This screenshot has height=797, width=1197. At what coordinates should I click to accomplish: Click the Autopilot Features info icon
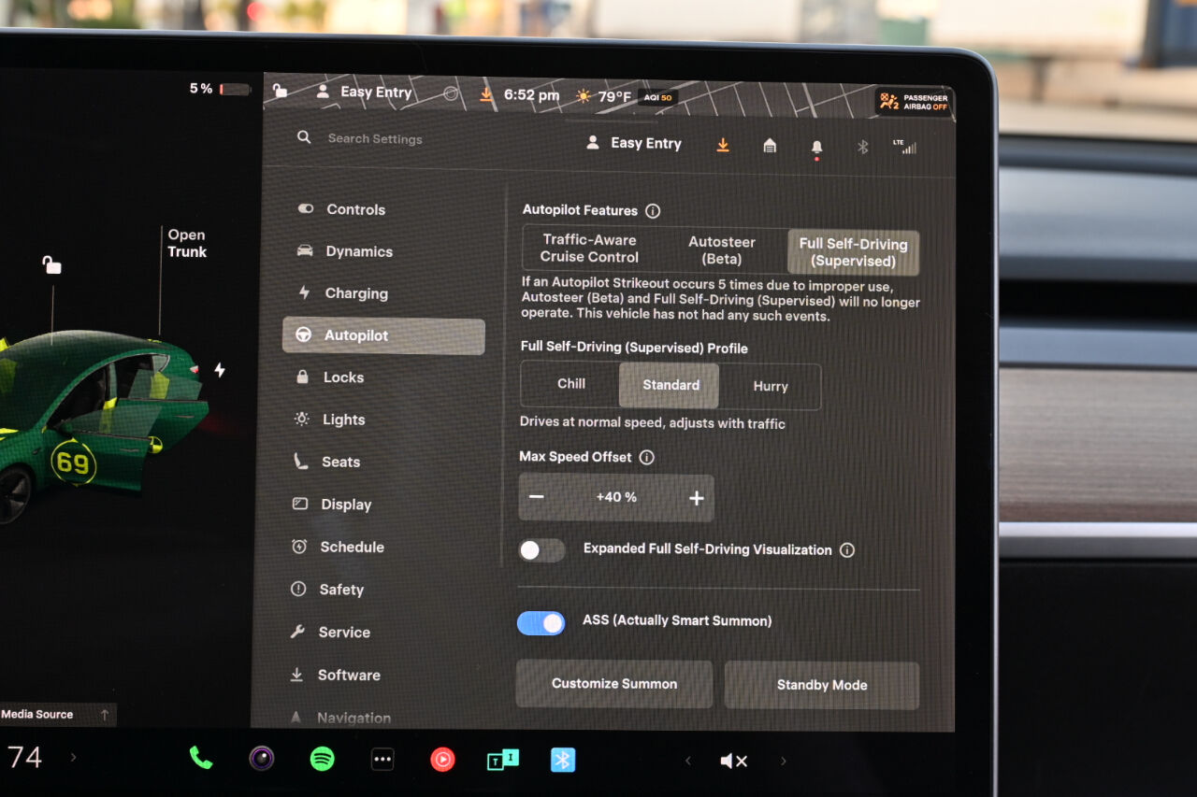[653, 211]
